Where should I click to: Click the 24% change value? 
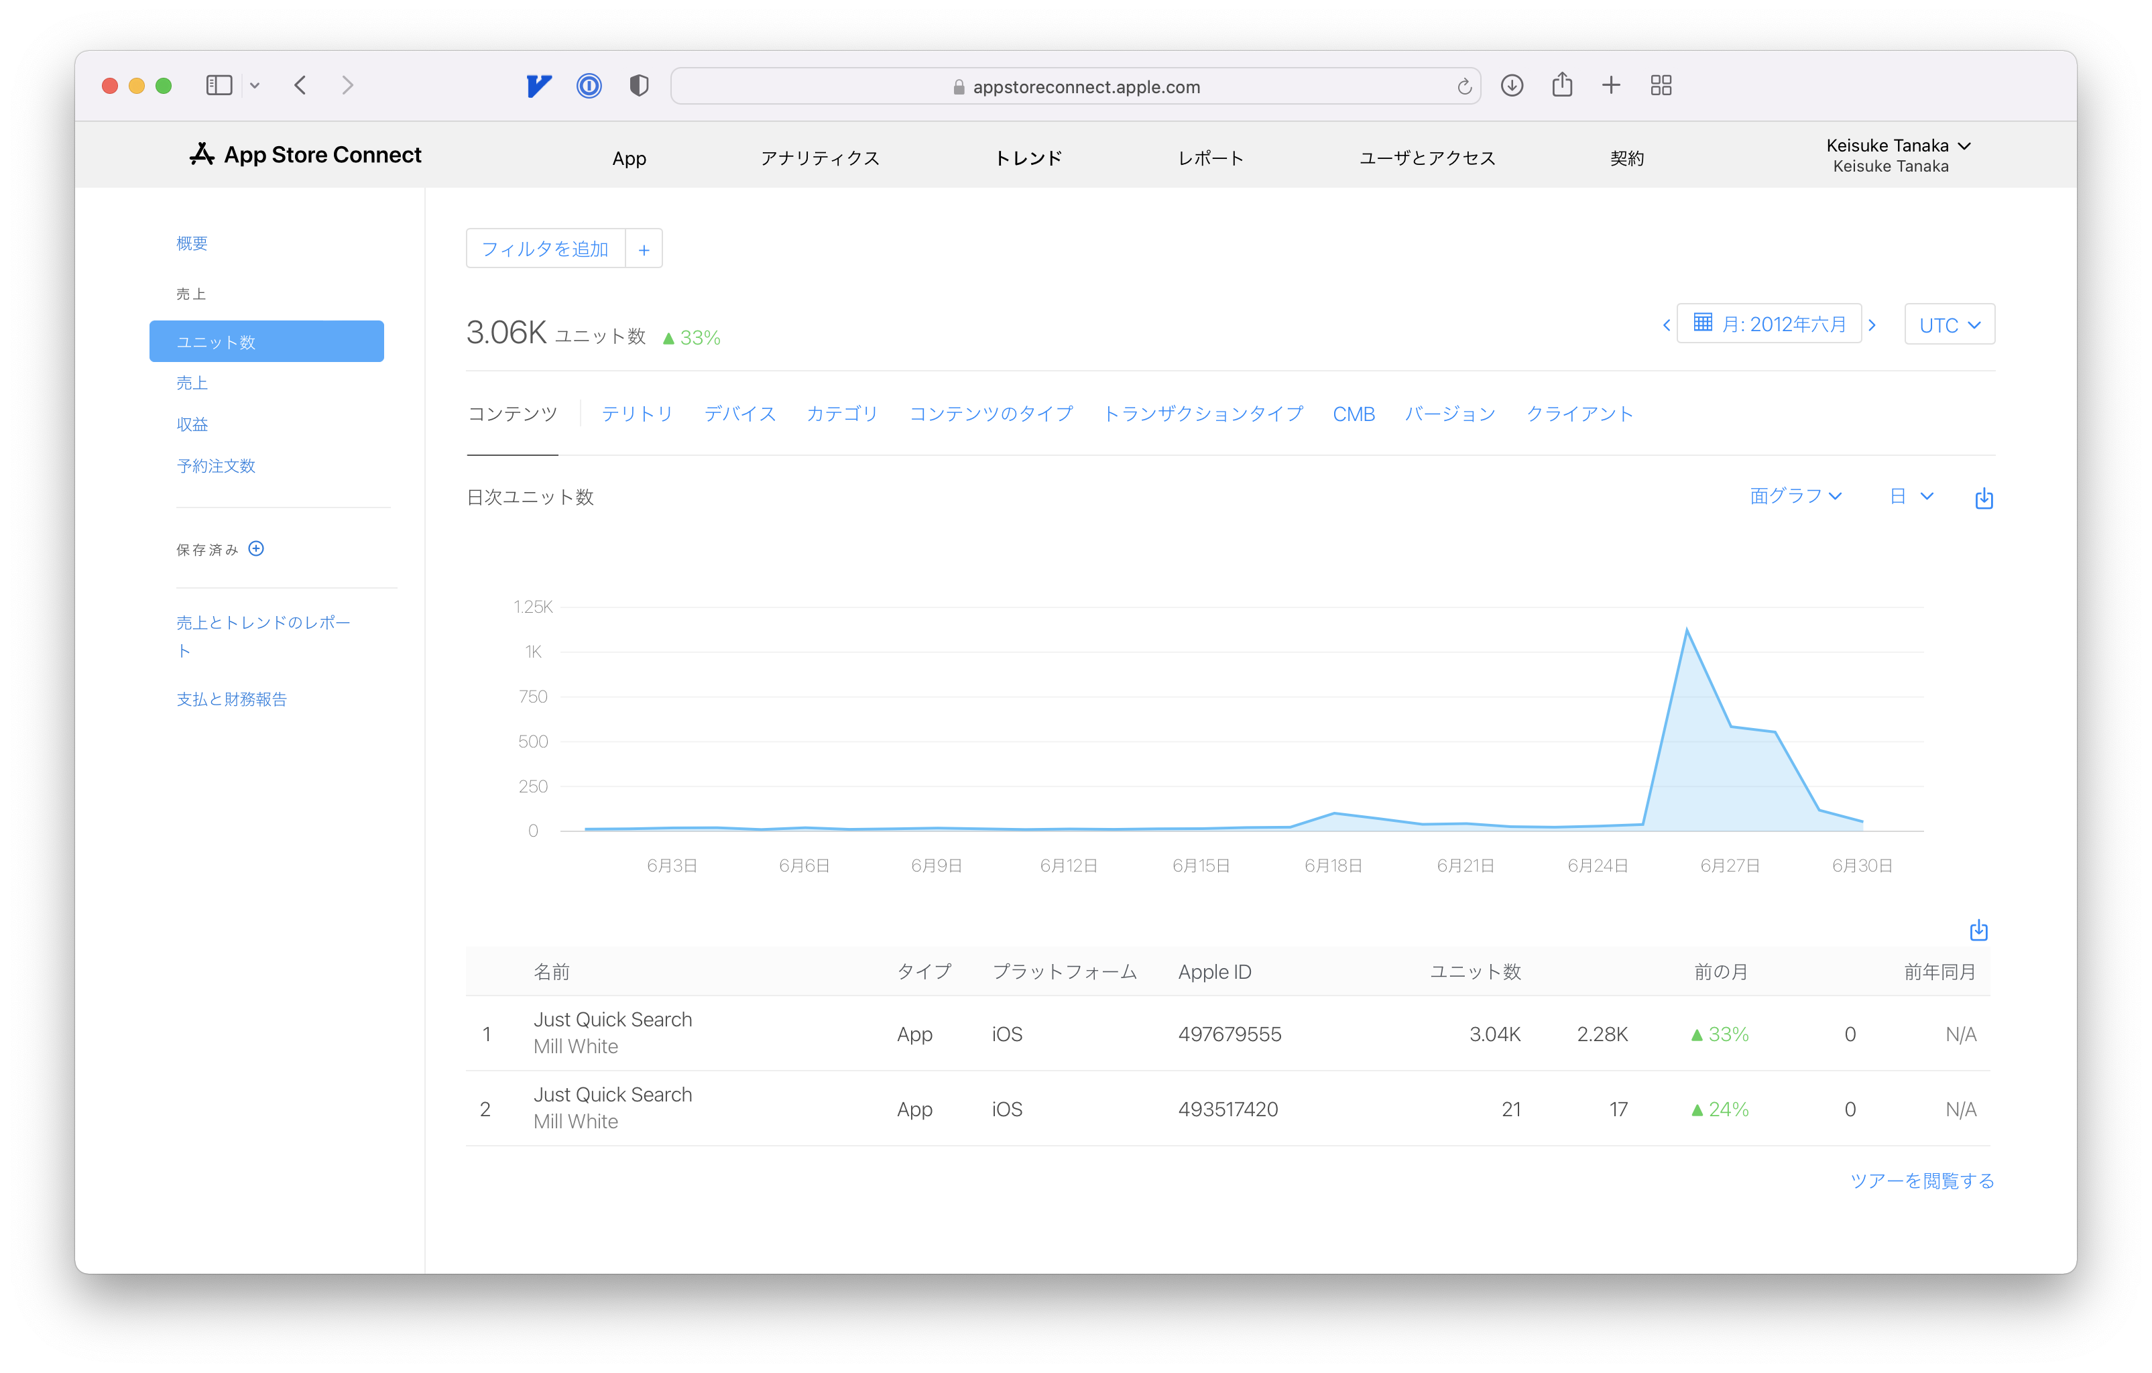pos(1720,1110)
